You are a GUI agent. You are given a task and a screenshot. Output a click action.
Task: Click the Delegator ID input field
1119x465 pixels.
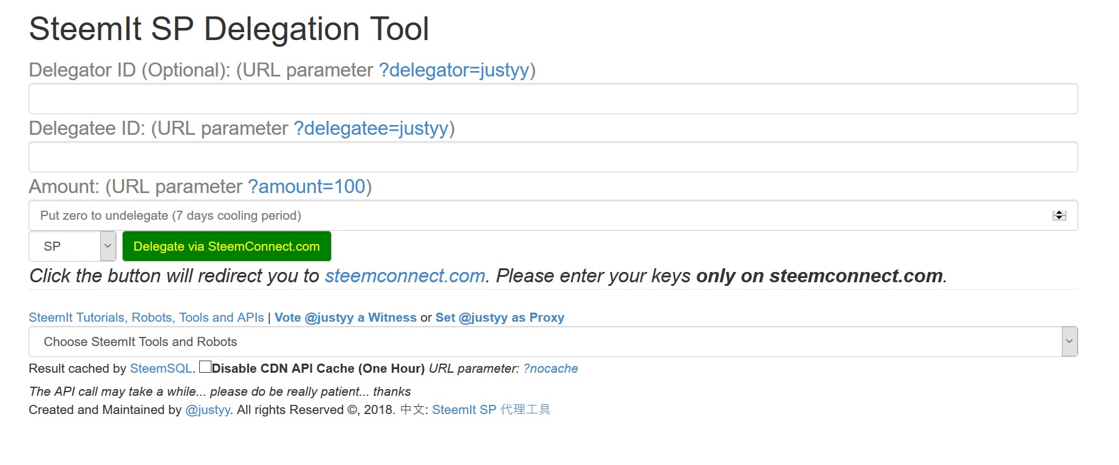click(x=553, y=99)
